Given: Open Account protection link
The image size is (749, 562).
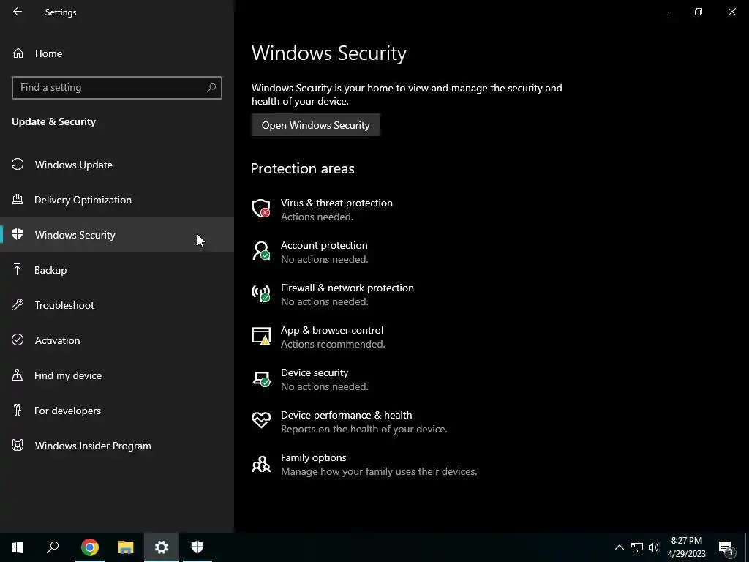Looking at the screenshot, I should pyautogui.click(x=324, y=245).
